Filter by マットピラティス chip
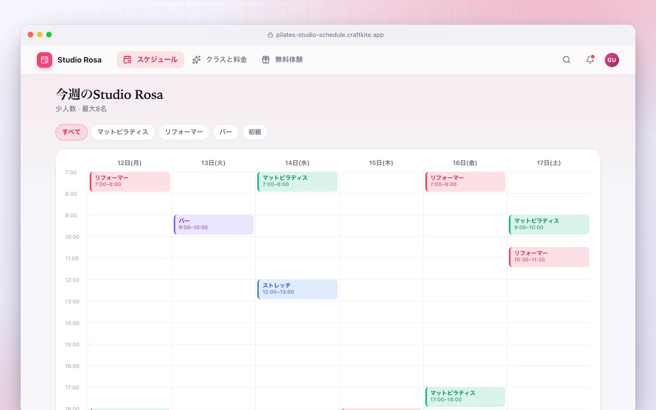Image resolution: width=656 pixels, height=410 pixels. click(x=123, y=132)
